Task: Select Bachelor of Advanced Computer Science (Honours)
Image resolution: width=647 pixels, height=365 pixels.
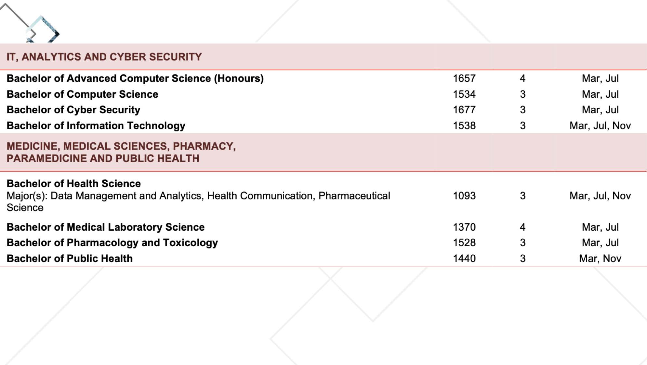Action: click(x=135, y=79)
